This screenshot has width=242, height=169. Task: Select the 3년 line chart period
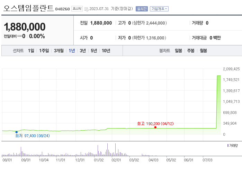[83, 51]
